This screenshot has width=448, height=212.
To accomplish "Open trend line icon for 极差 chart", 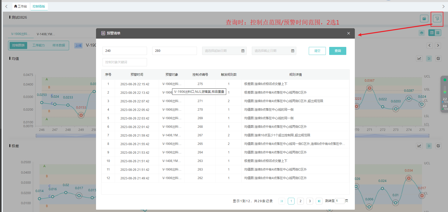I will click(419, 146).
